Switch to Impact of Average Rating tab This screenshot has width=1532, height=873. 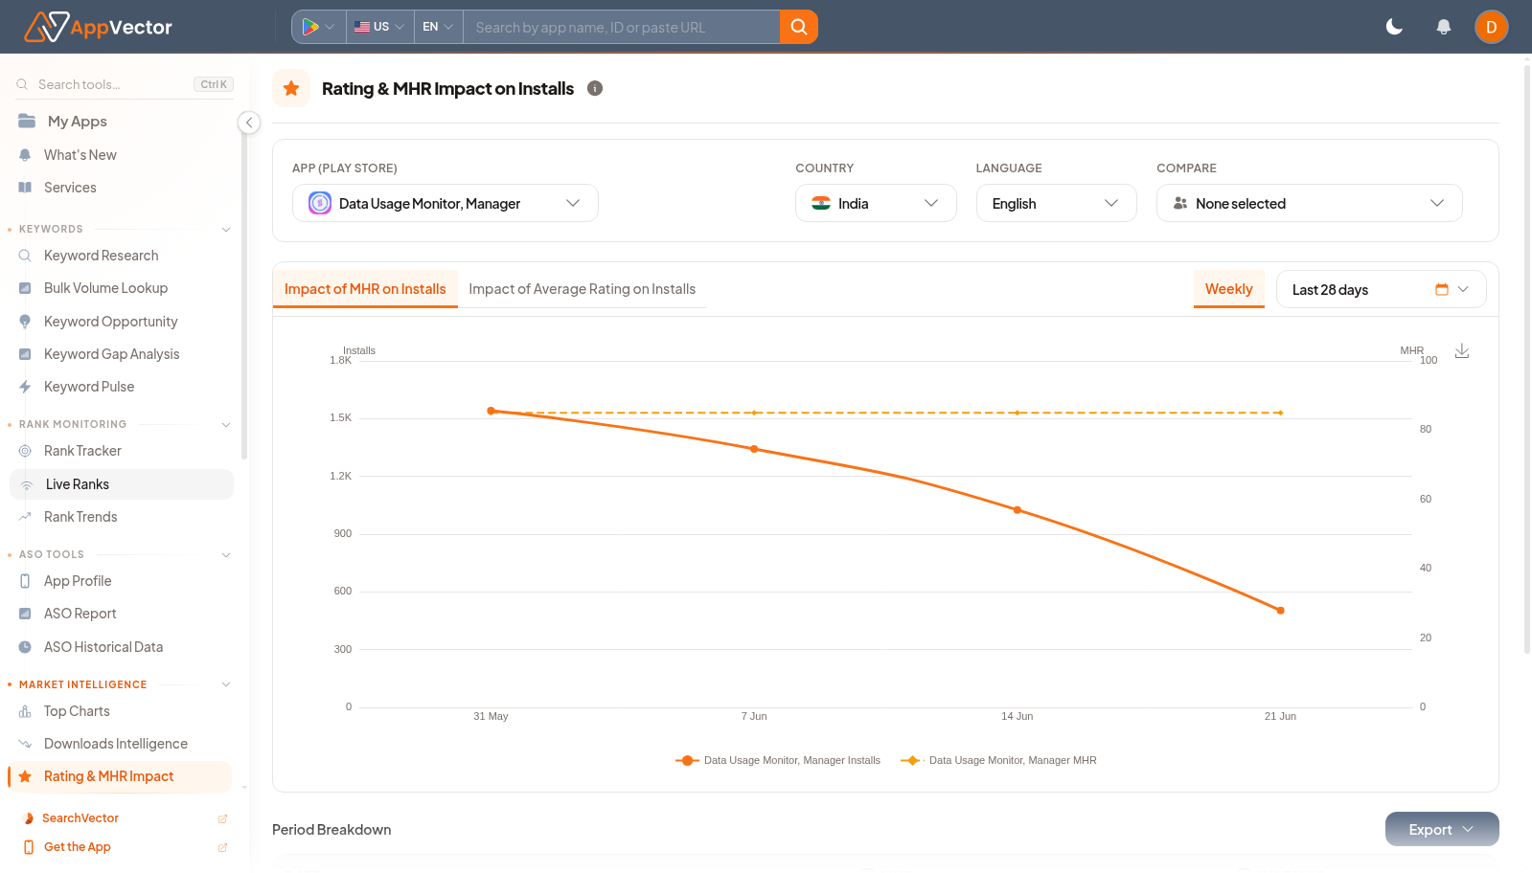click(x=583, y=289)
